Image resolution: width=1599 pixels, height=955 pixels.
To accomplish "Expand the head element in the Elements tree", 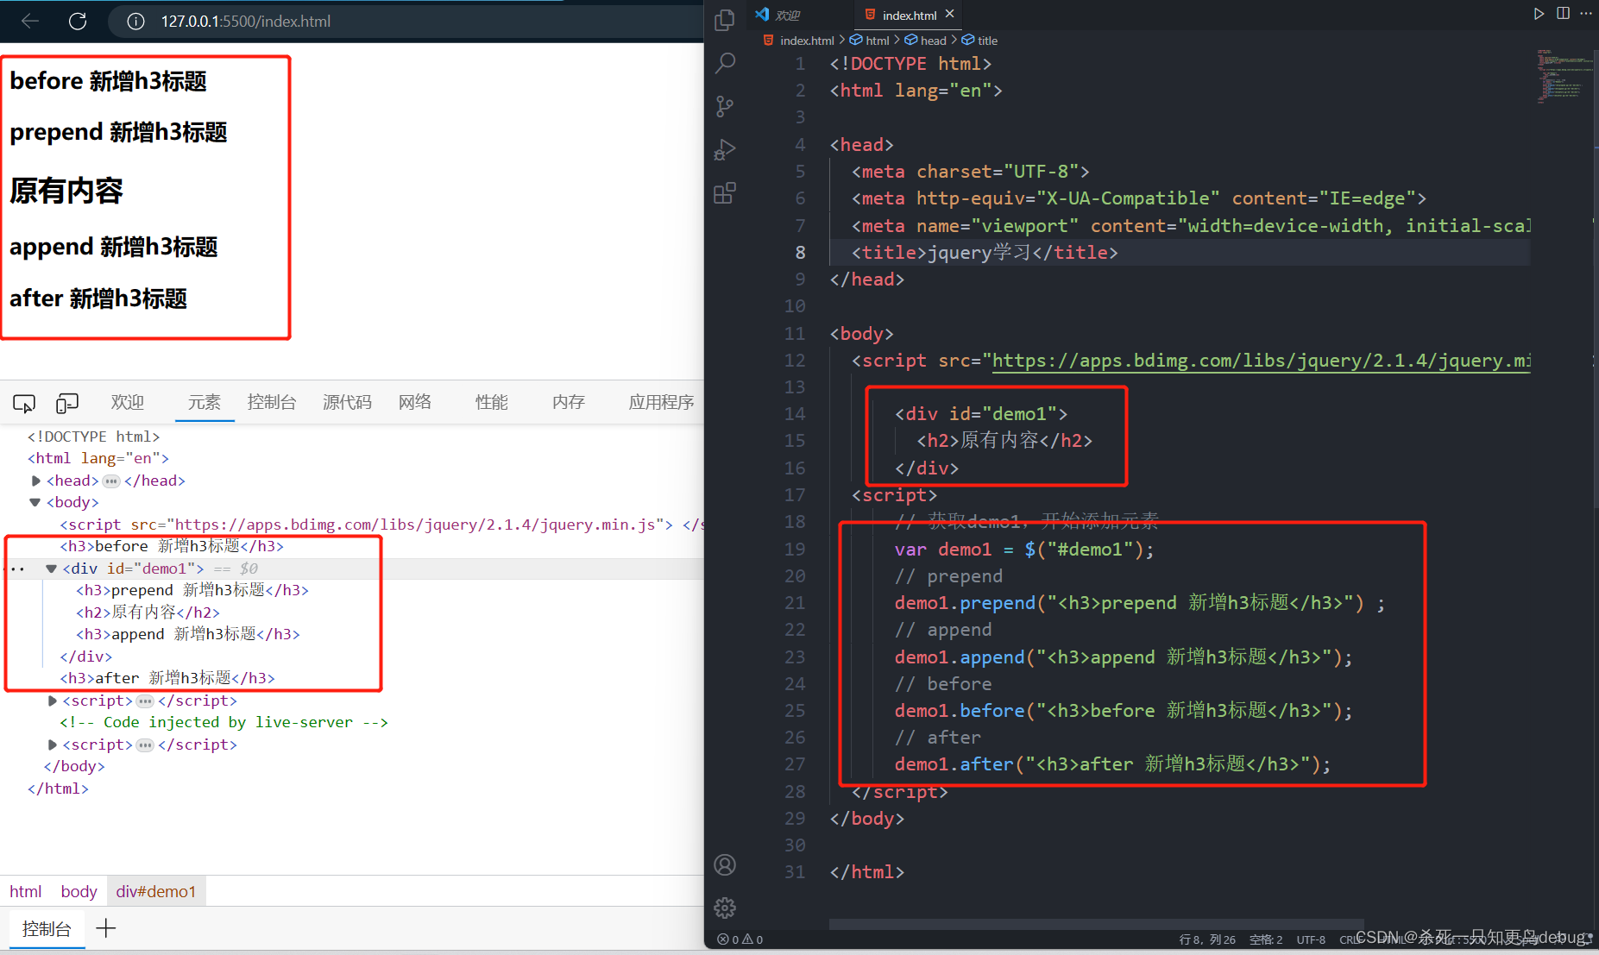I will click(35, 481).
